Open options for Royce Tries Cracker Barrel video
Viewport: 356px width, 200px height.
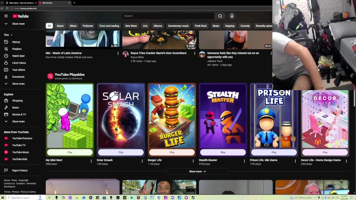tap(194, 53)
